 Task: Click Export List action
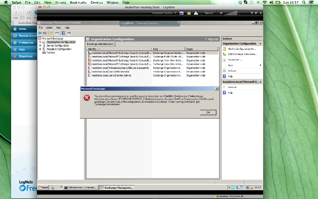tap(235, 60)
